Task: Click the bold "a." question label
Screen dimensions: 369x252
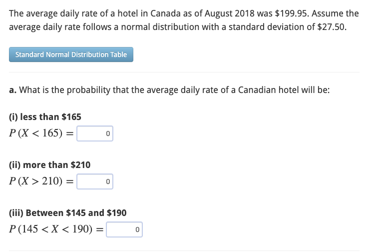Action: 13,90
